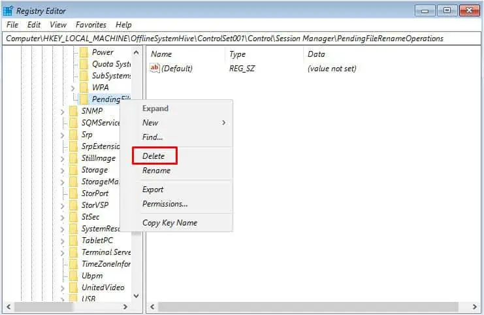
Task: Click the Terminal Server folder icon
Action: [x=73, y=252]
